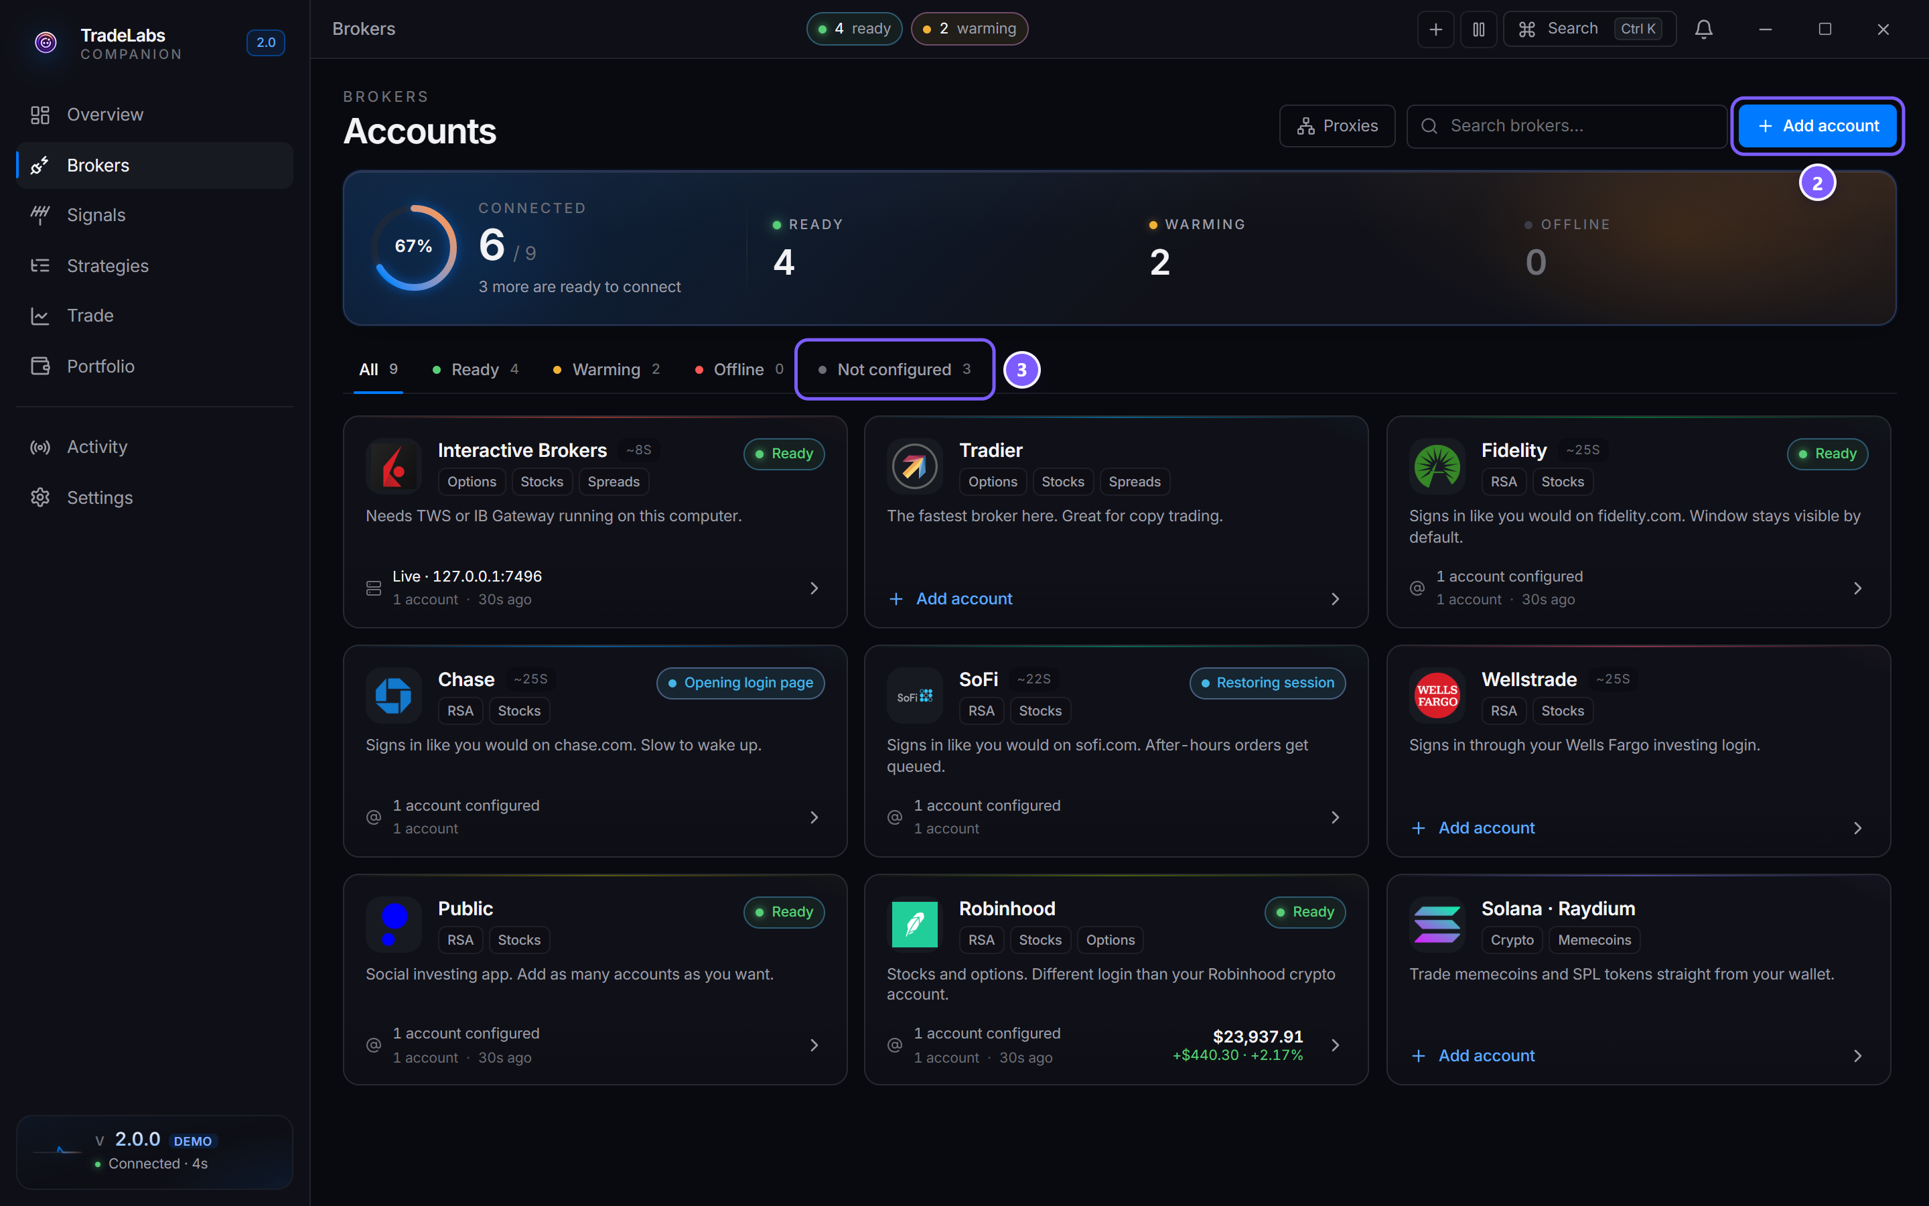1929x1206 pixels.
Task: Open the Overview page from sidebar
Action: [x=155, y=115]
